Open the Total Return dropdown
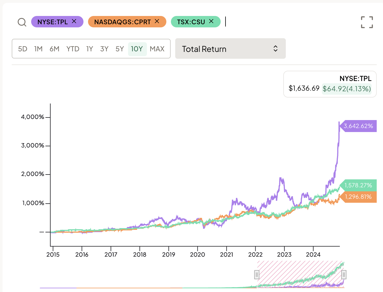This screenshot has width=383, height=292. 230,48
